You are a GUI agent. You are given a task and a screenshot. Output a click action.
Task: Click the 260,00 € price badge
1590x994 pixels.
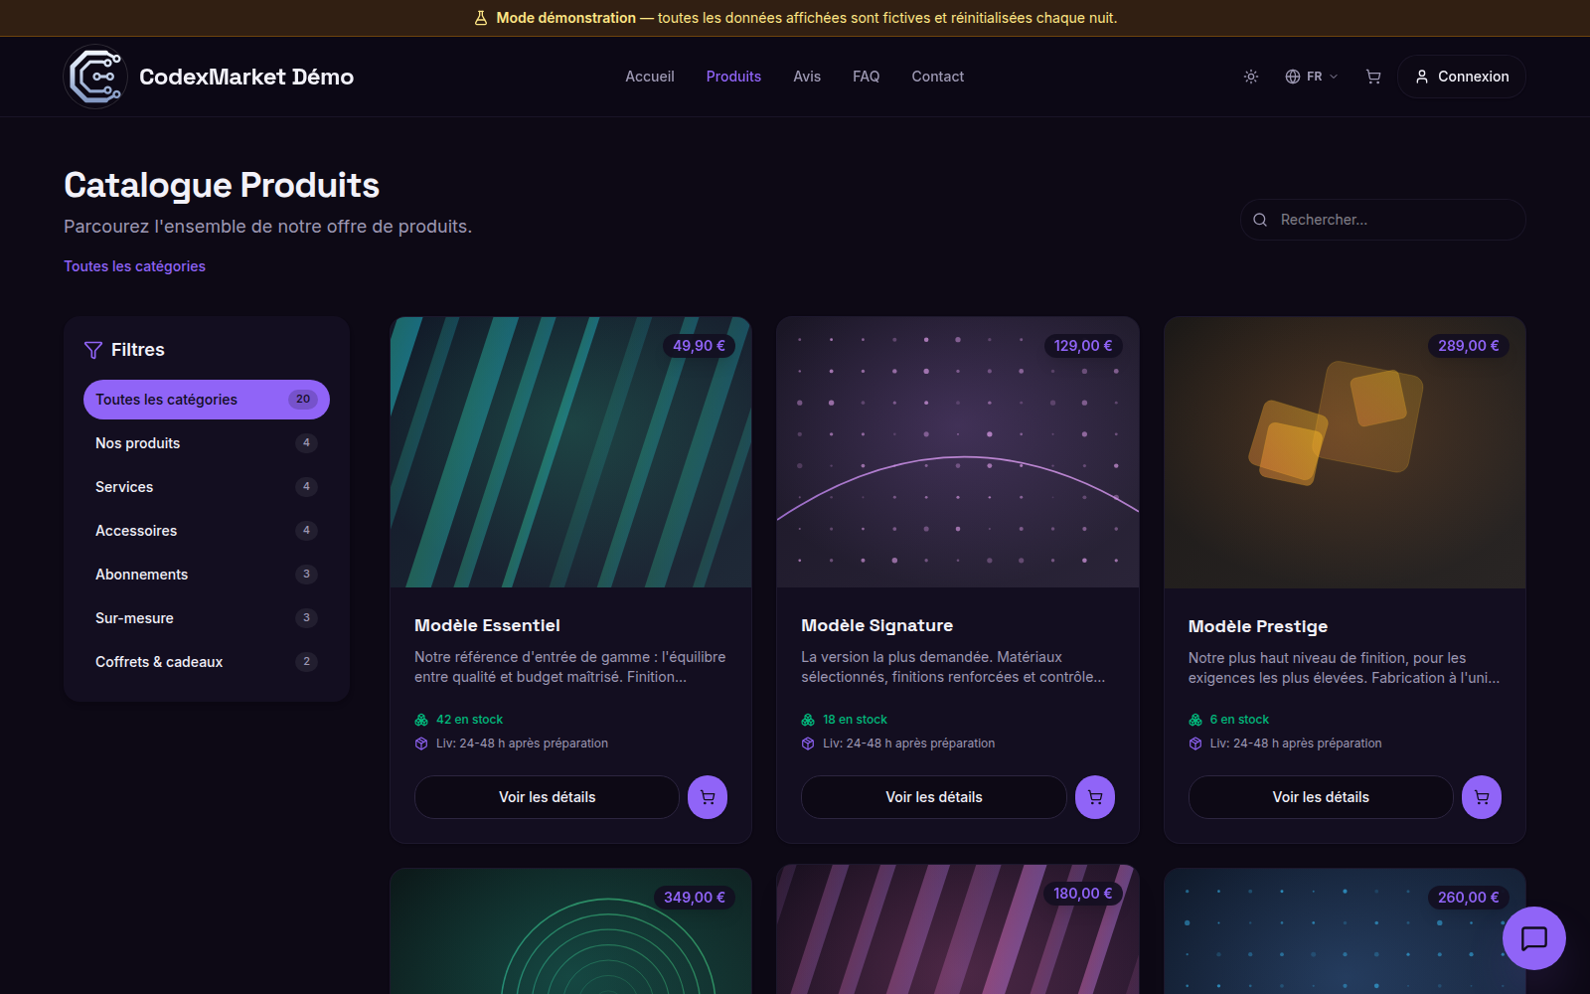pos(1469,898)
